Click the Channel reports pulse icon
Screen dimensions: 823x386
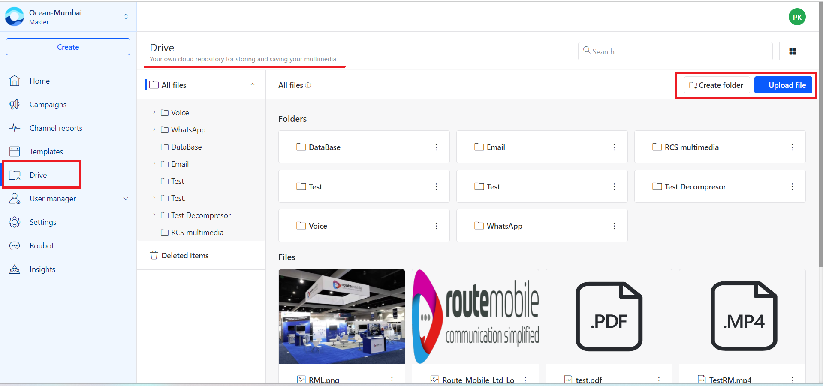15,128
